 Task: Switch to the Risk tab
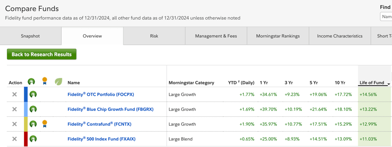pyautogui.click(x=154, y=36)
